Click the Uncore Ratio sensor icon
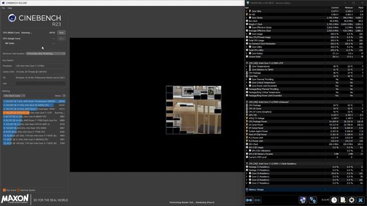 tap(247, 57)
